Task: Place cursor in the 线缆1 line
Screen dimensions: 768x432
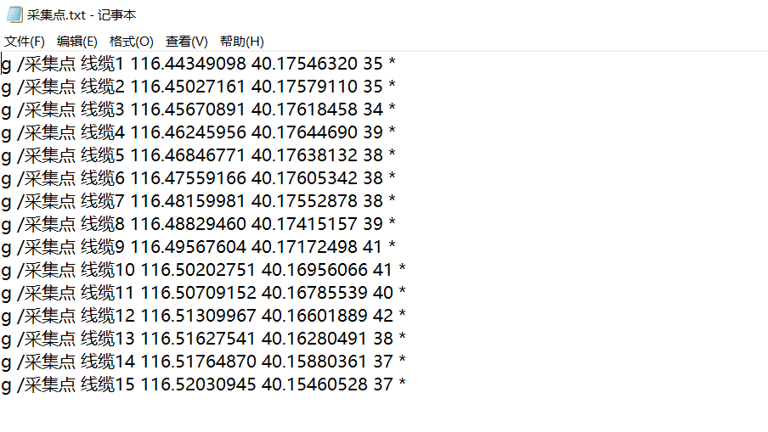Action: point(102,64)
